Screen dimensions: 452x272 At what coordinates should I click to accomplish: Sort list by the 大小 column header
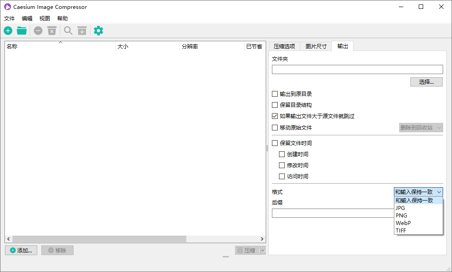click(148, 47)
